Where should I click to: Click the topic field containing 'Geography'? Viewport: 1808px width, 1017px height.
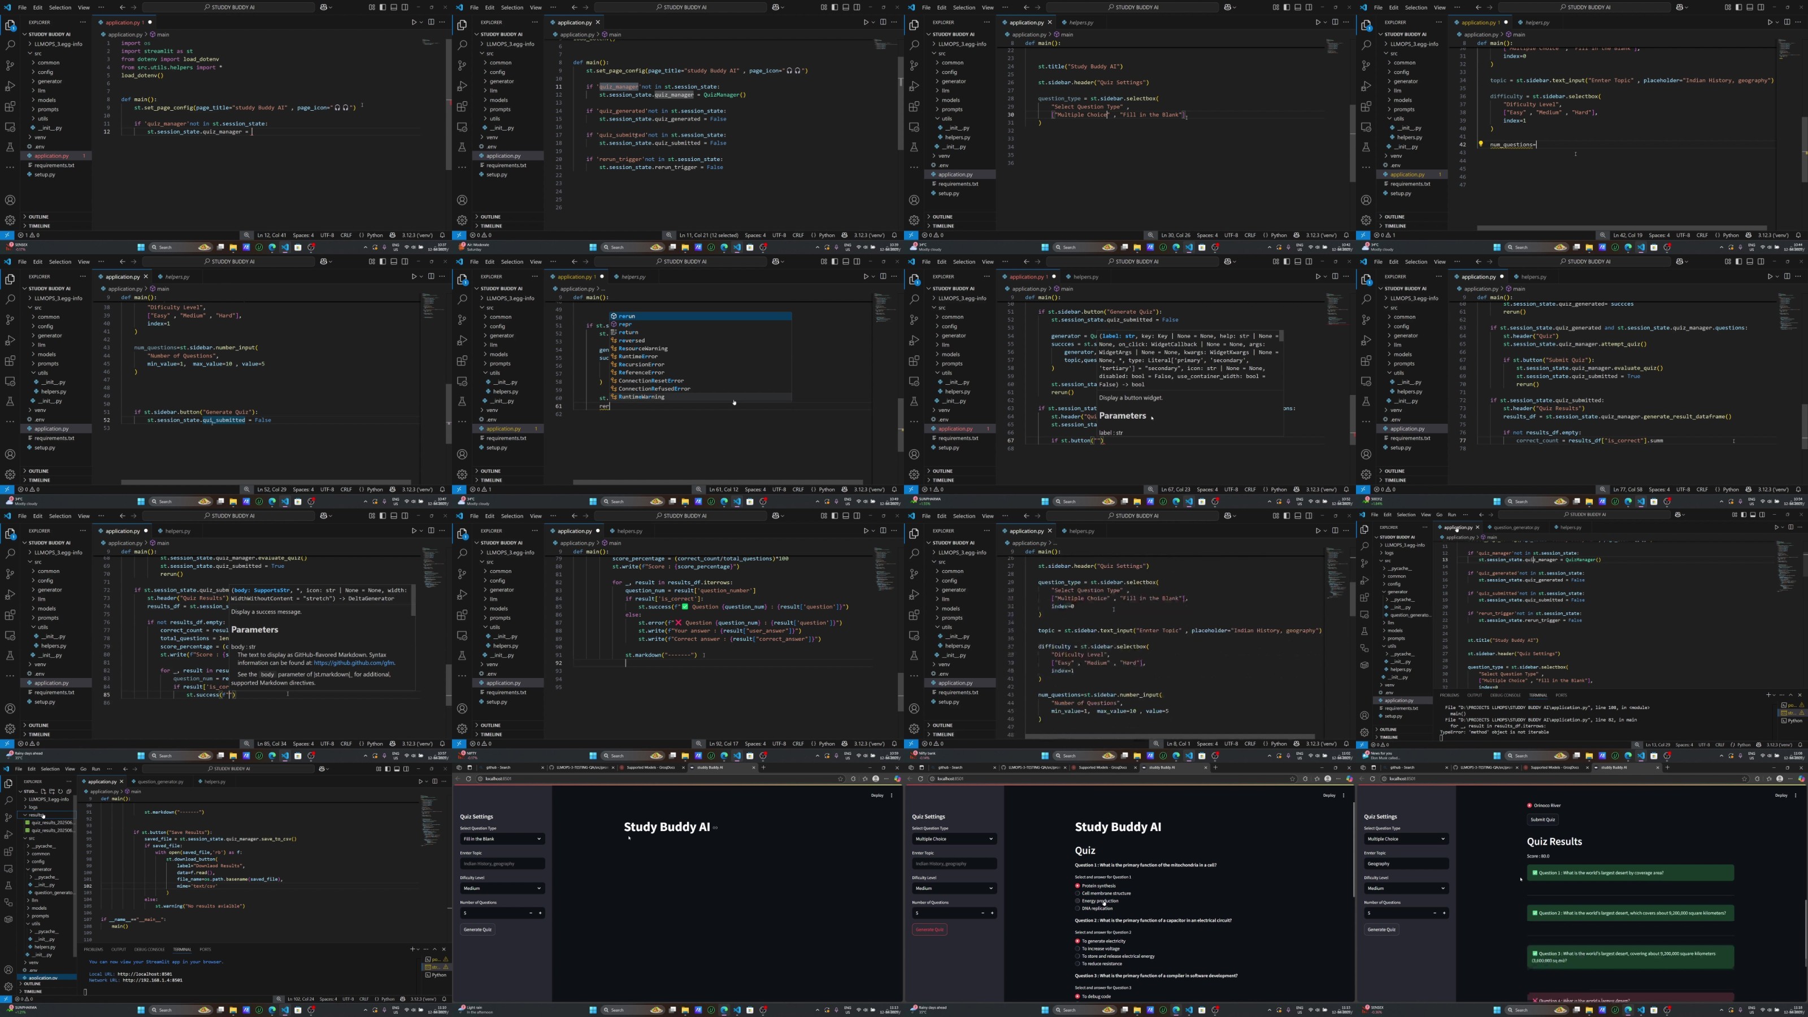[x=1407, y=863]
